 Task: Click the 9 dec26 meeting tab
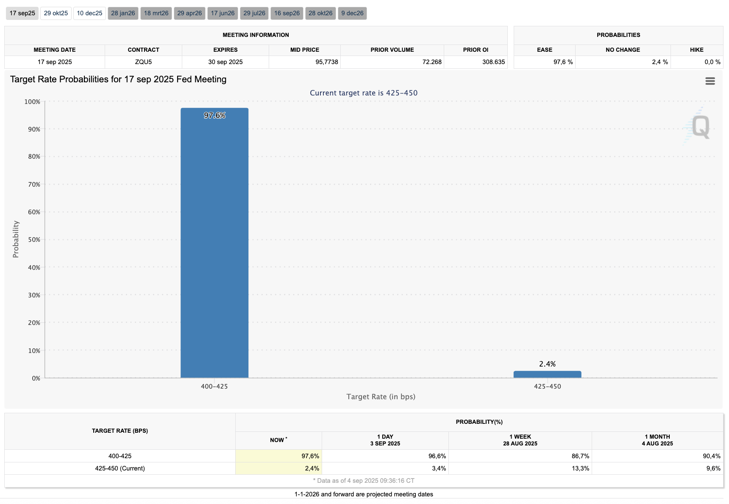(352, 13)
